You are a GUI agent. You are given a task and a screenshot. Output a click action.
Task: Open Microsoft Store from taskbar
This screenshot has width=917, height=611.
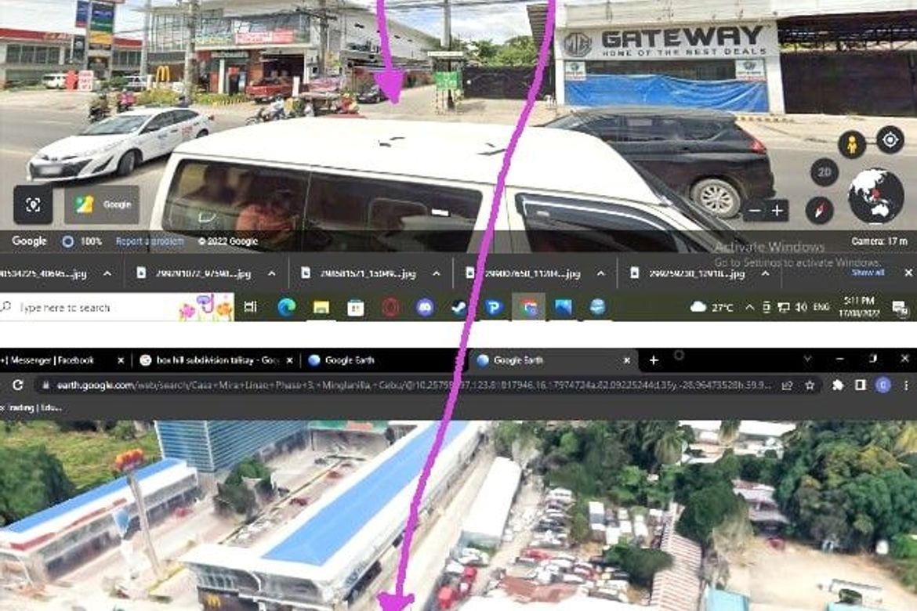tap(356, 307)
